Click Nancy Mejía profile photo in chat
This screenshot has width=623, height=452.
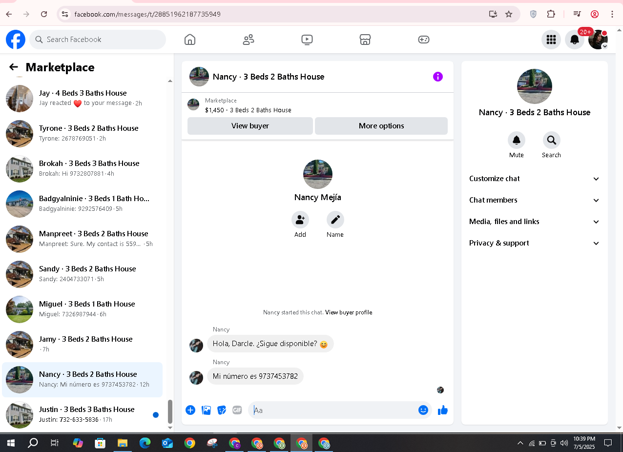(318, 174)
